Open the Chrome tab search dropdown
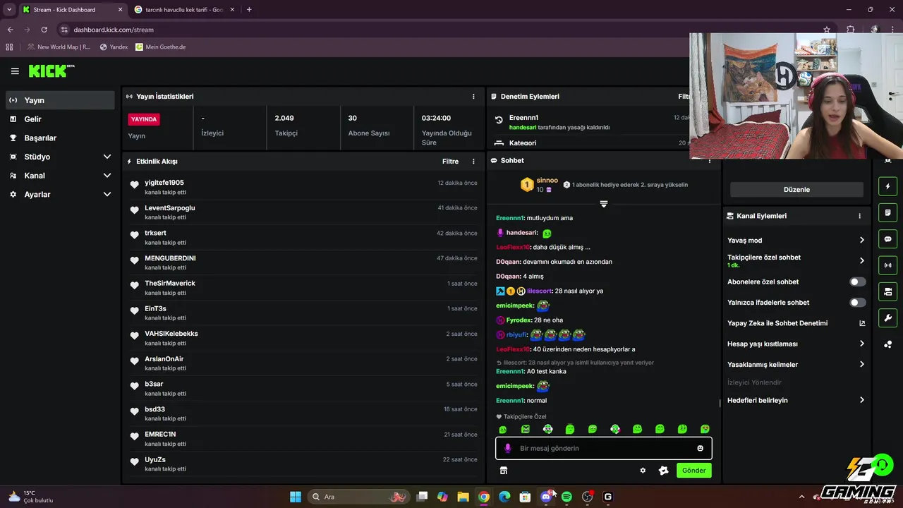 [9, 9]
